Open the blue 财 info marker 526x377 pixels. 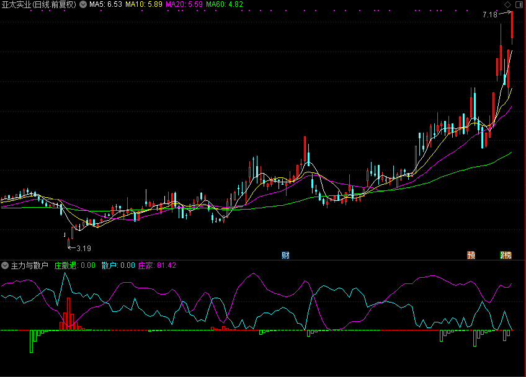[x=285, y=255]
